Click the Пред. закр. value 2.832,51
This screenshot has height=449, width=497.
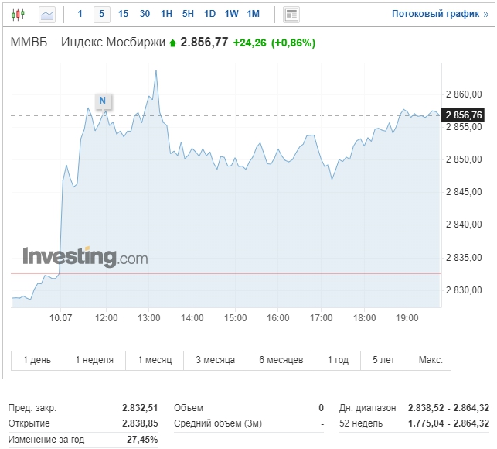point(140,408)
